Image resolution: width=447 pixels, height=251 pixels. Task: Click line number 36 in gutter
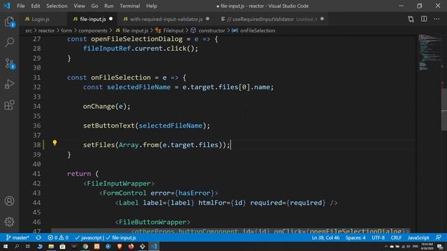pos(37,125)
